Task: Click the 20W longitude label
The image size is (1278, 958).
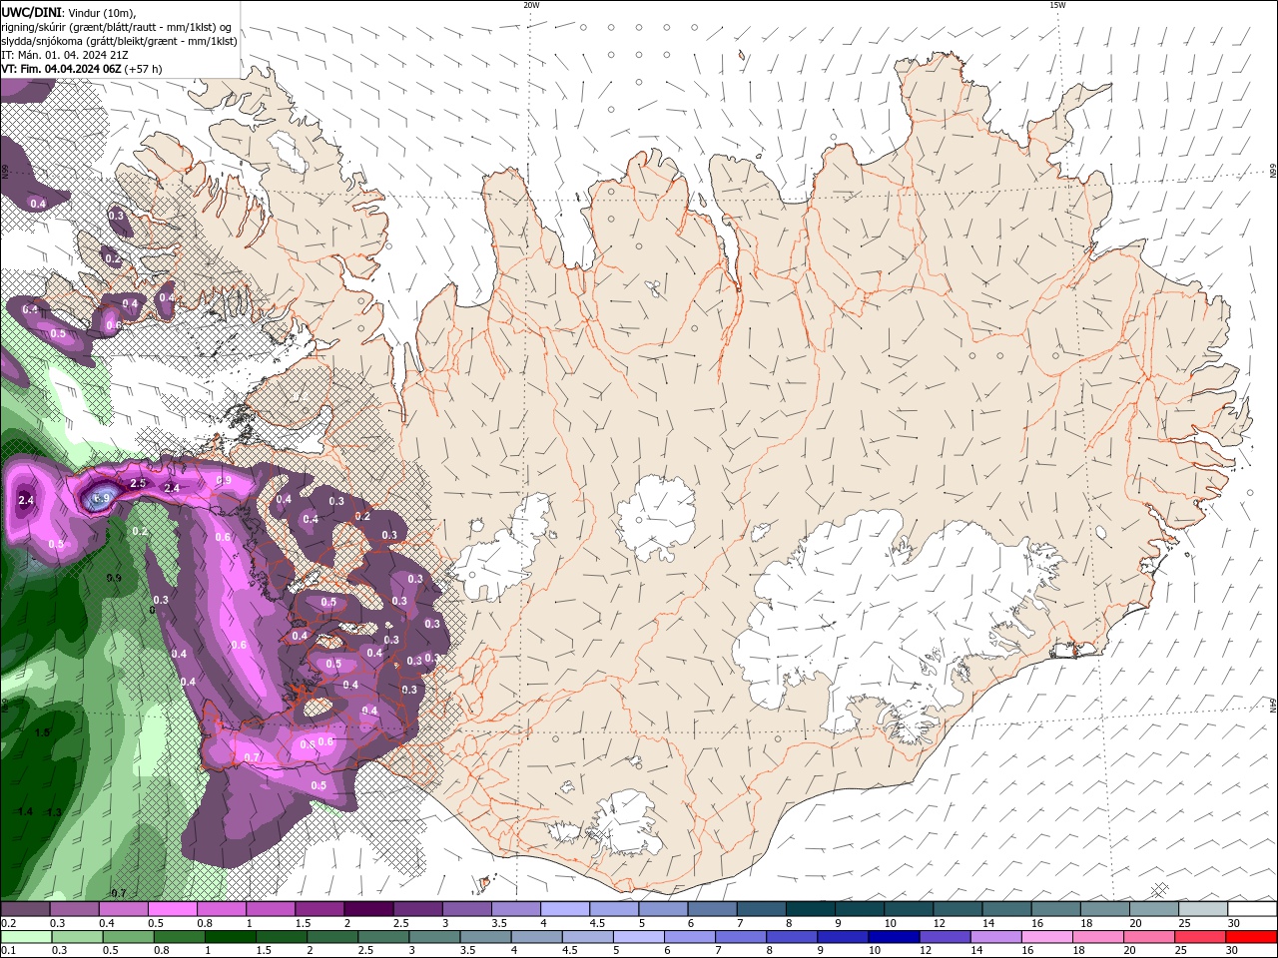Action: 531,5
